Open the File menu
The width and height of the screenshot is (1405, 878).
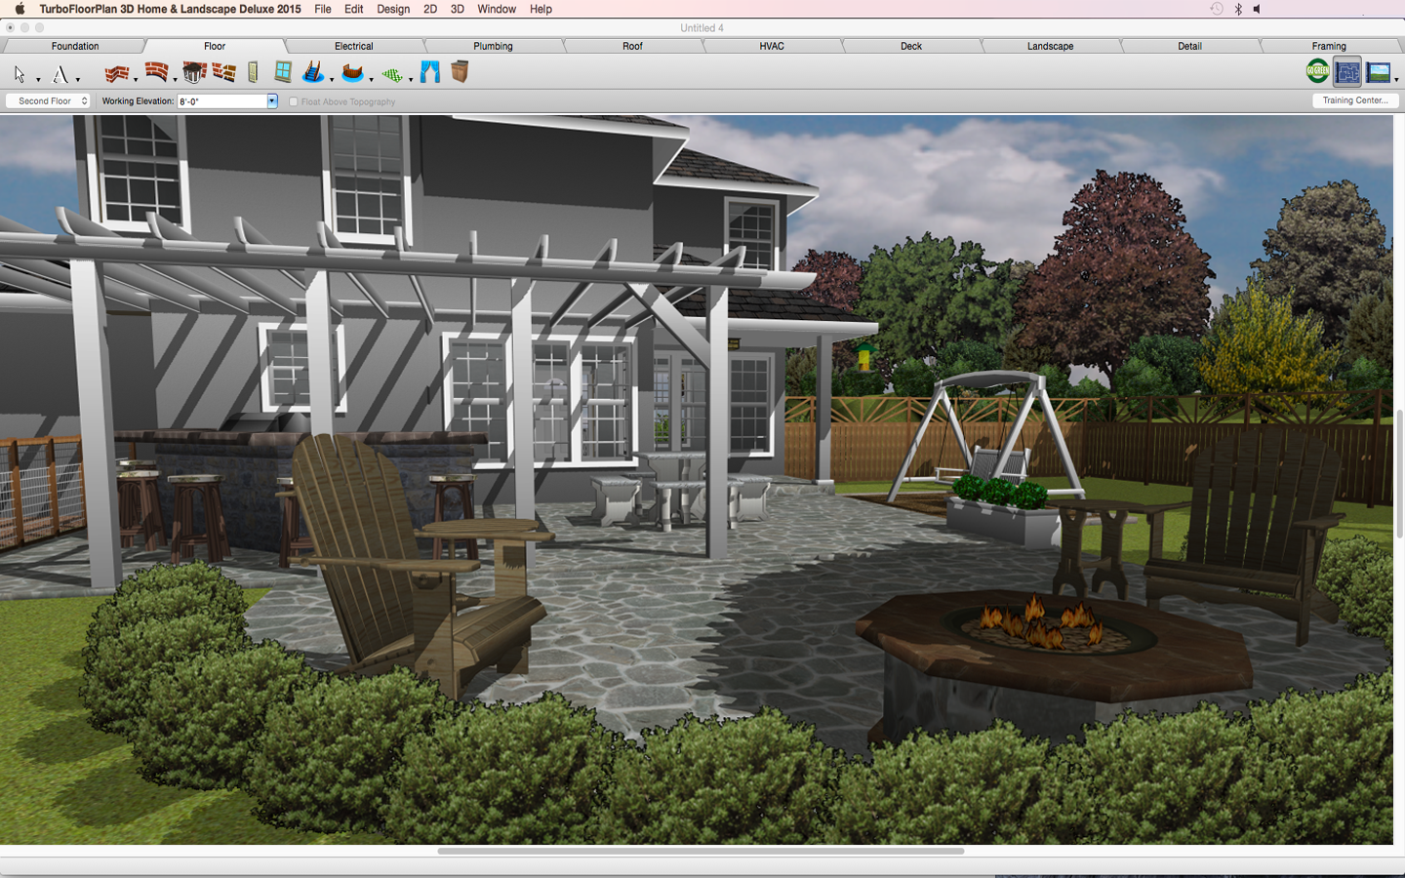323,9
